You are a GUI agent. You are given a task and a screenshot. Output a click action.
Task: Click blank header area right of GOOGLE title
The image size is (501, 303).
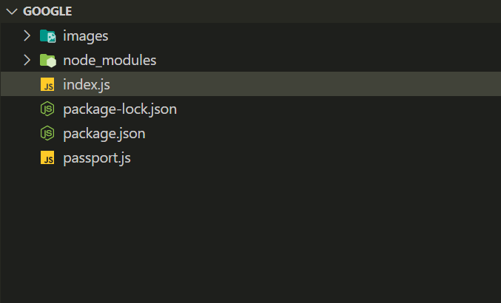pyautogui.click(x=296, y=12)
